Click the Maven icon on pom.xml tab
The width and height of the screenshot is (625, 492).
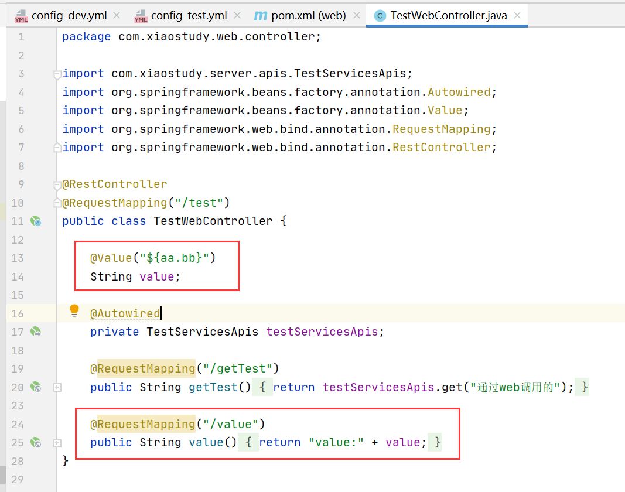[x=261, y=16]
